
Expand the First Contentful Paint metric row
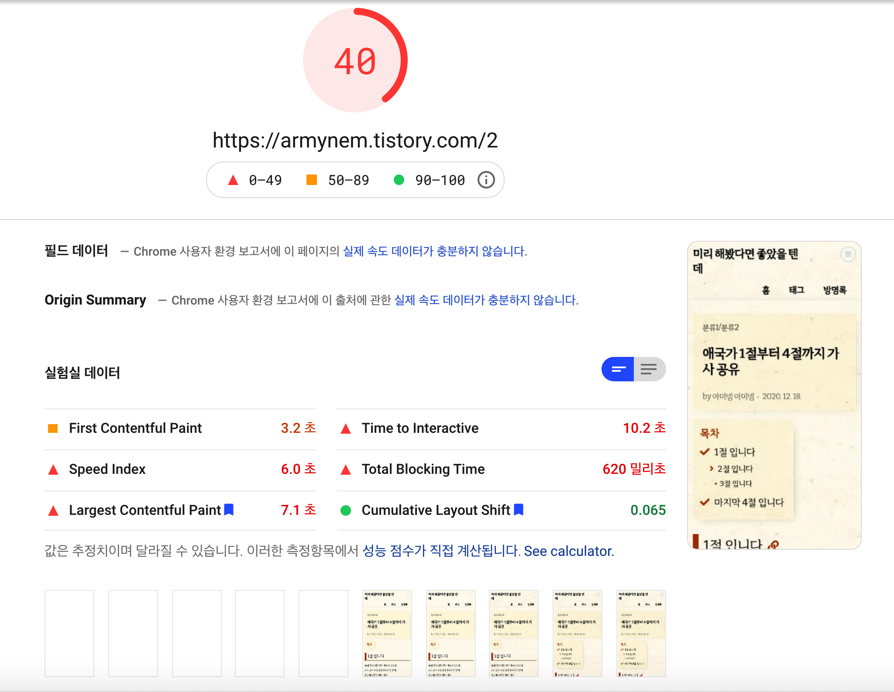click(135, 428)
